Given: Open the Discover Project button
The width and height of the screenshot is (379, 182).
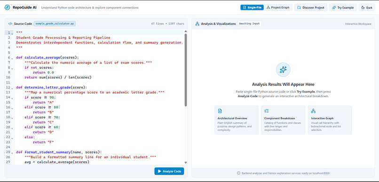Looking at the screenshot, I should coord(311,7).
